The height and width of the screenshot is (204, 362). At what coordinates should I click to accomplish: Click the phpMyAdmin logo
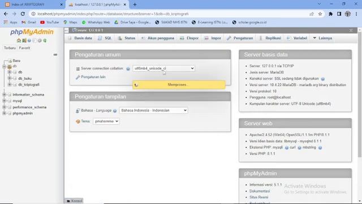pyautogui.click(x=32, y=32)
